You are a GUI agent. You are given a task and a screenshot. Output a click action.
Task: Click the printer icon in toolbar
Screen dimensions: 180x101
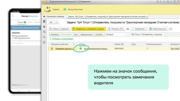click(128, 29)
